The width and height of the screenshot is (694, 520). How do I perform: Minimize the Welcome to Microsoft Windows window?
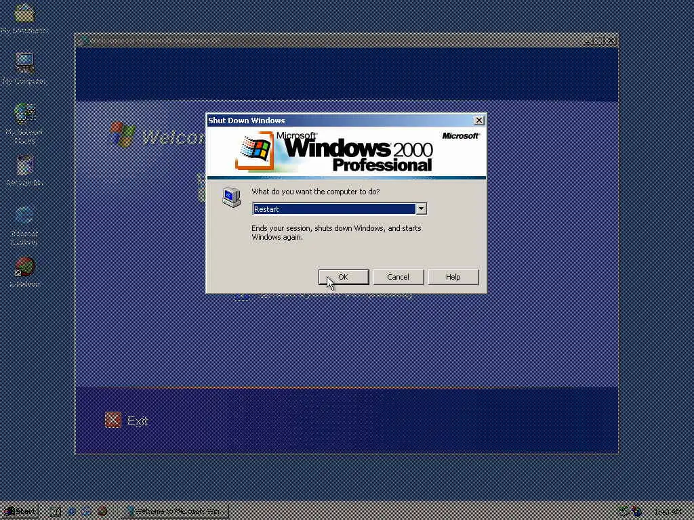click(588, 41)
